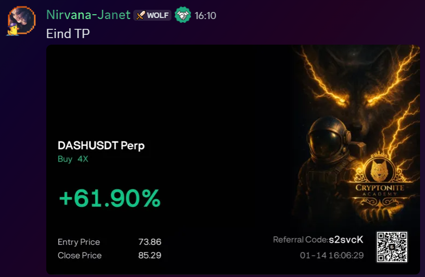
Task: Click the DASHUSDT Perp title
Action: pyautogui.click(x=101, y=145)
